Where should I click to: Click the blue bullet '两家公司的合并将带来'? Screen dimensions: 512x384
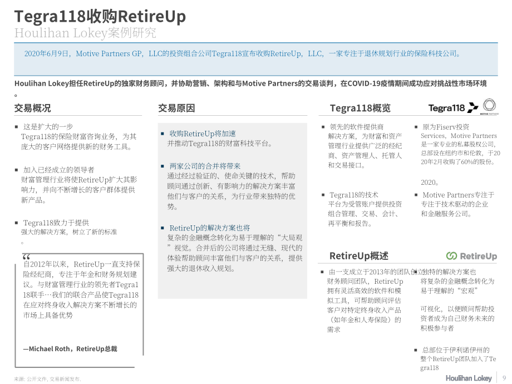pos(205,166)
